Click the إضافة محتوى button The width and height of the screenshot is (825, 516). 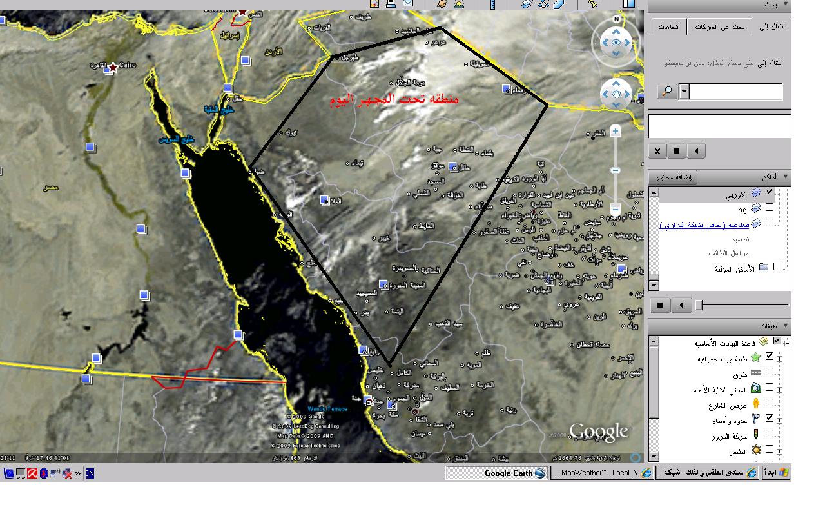[x=673, y=177]
